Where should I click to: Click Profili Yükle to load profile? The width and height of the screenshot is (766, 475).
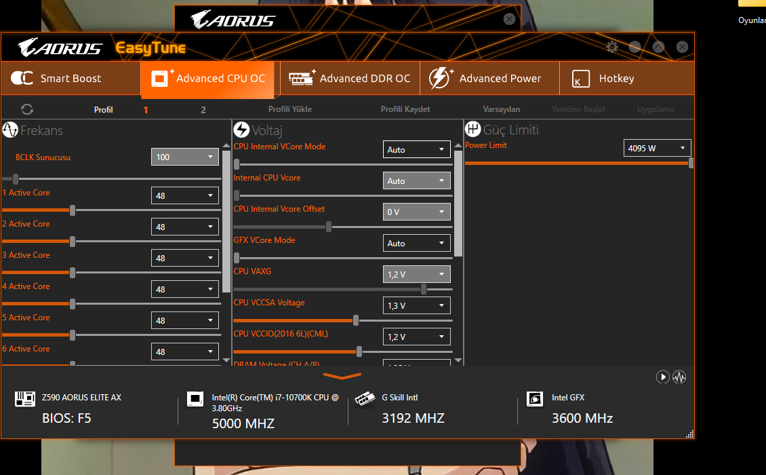(x=289, y=109)
